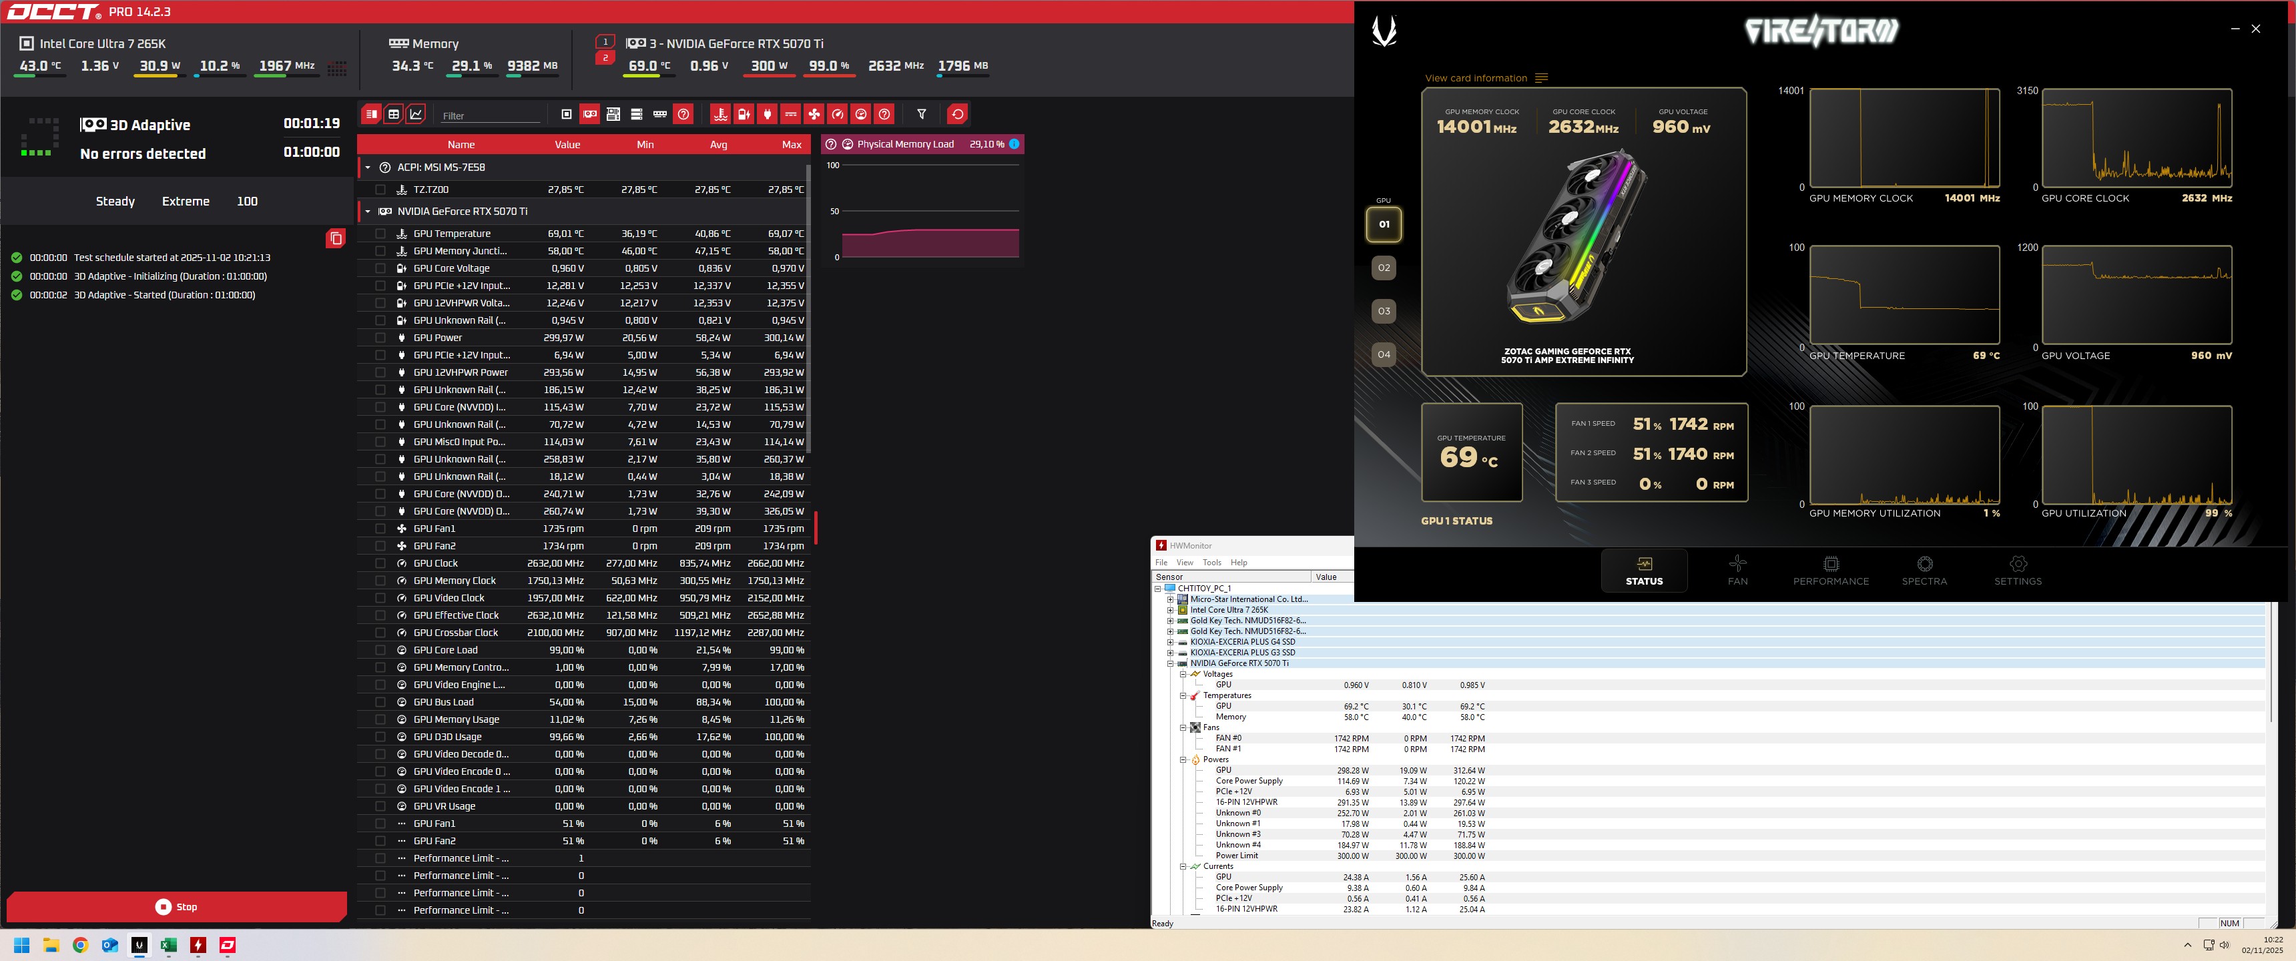Switch to graph view in monitoring toolbar
Image resolution: width=2296 pixels, height=961 pixels.
tap(416, 114)
